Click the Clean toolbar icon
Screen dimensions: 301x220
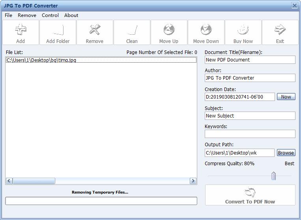[x=132, y=32]
